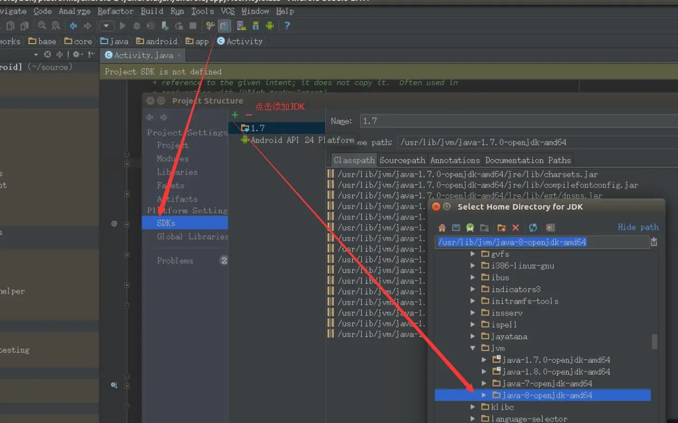Expand the java-1.7.0-openjdk-amd64 node
The image size is (678, 423).
coord(484,360)
